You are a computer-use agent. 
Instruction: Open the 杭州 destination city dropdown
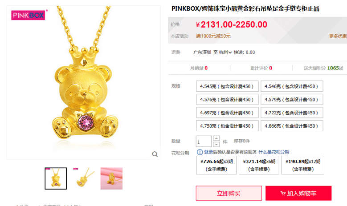pyautogui.click(x=225, y=53)
